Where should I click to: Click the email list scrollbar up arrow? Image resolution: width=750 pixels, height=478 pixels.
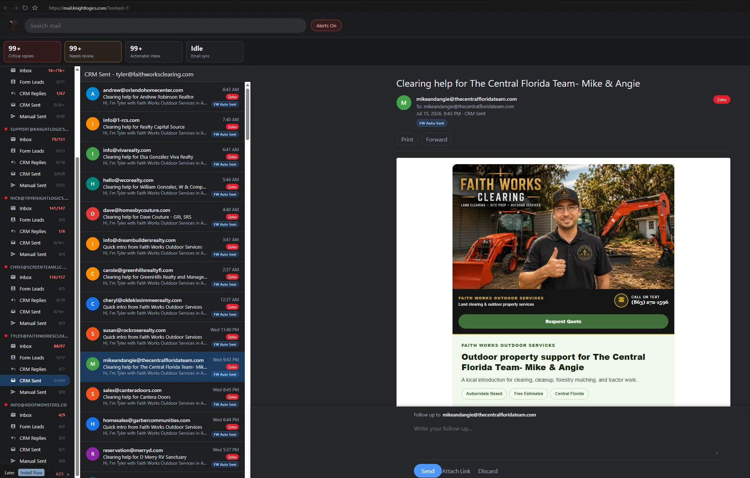coord(247,85)
